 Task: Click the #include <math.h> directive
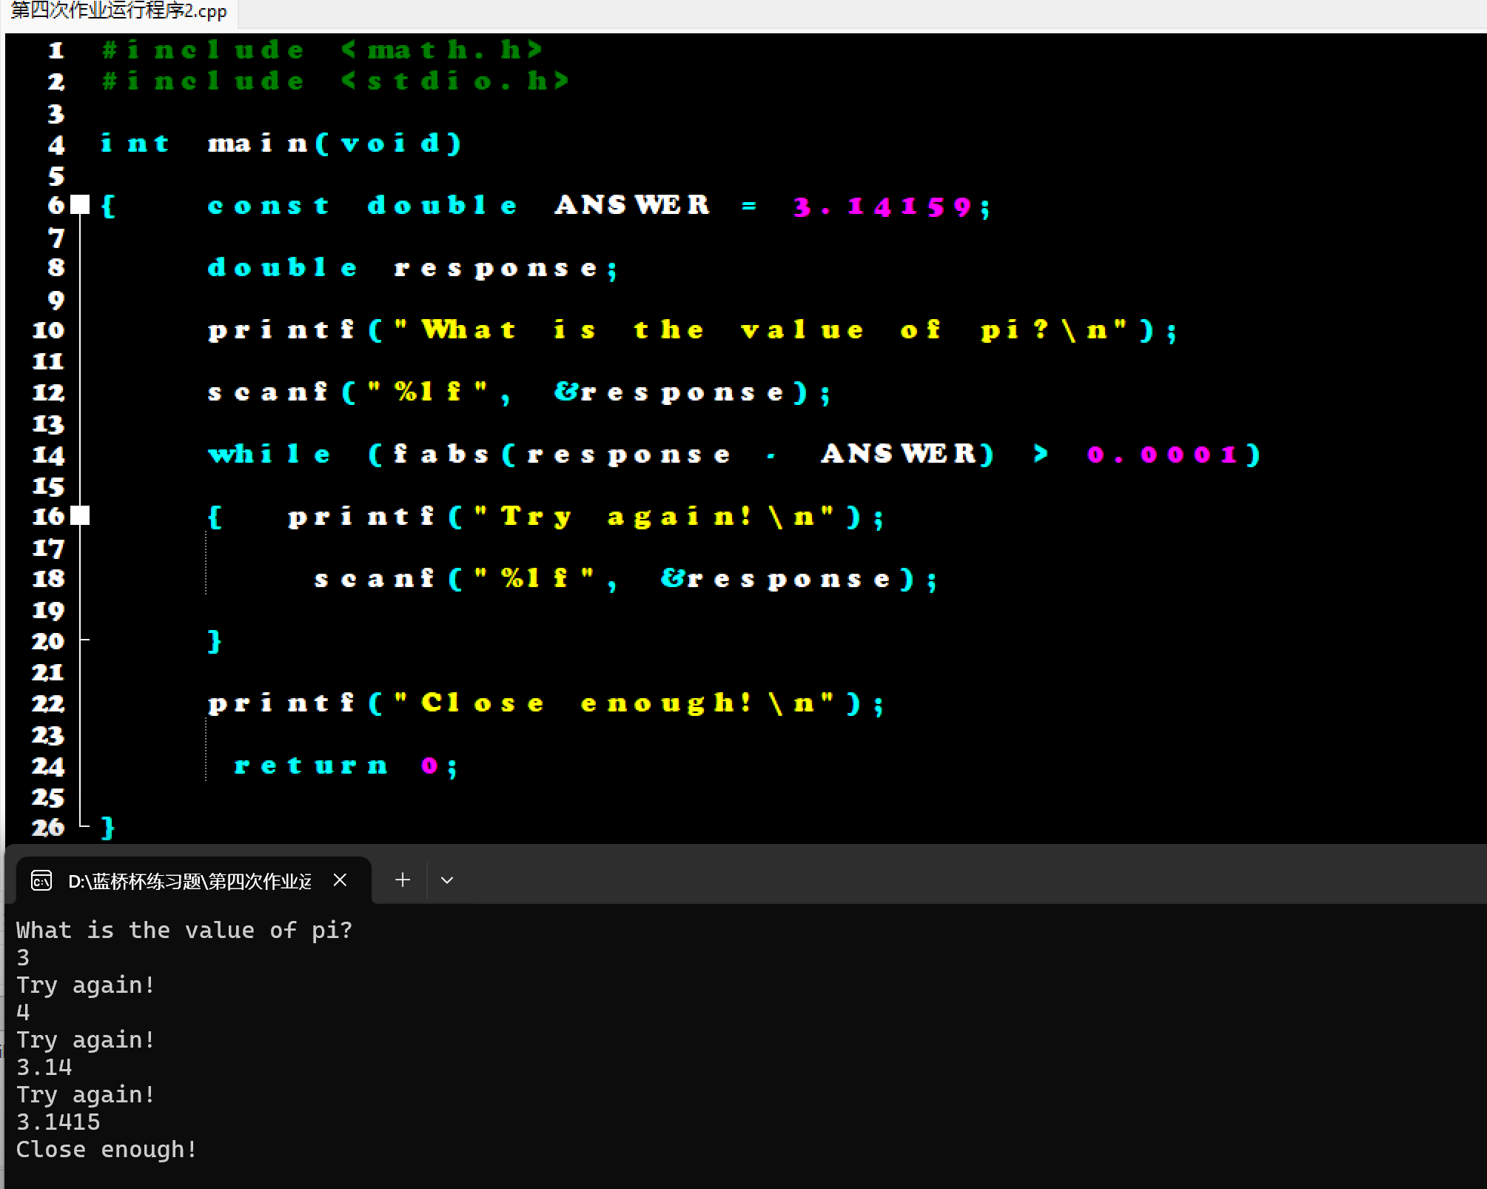tap(322, 50)
